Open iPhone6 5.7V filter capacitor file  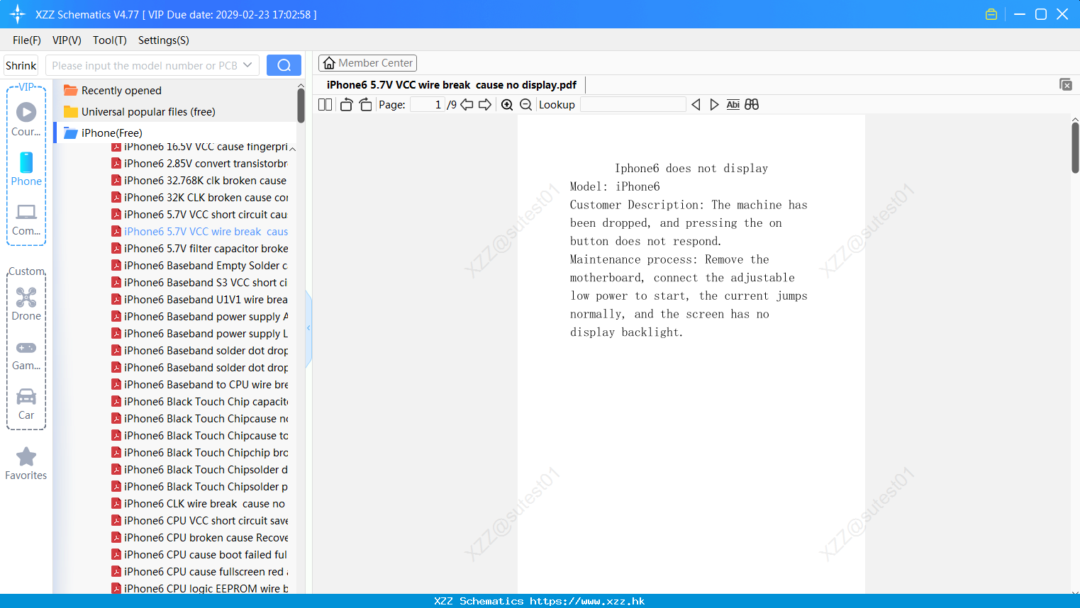tap(199, 249)
